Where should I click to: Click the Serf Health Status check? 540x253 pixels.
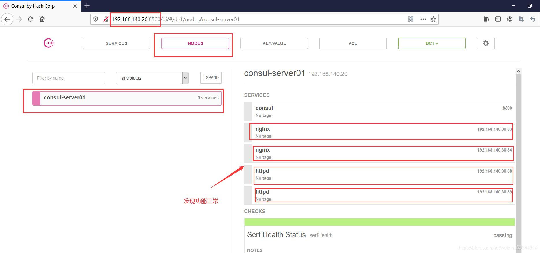click(379, 235)
